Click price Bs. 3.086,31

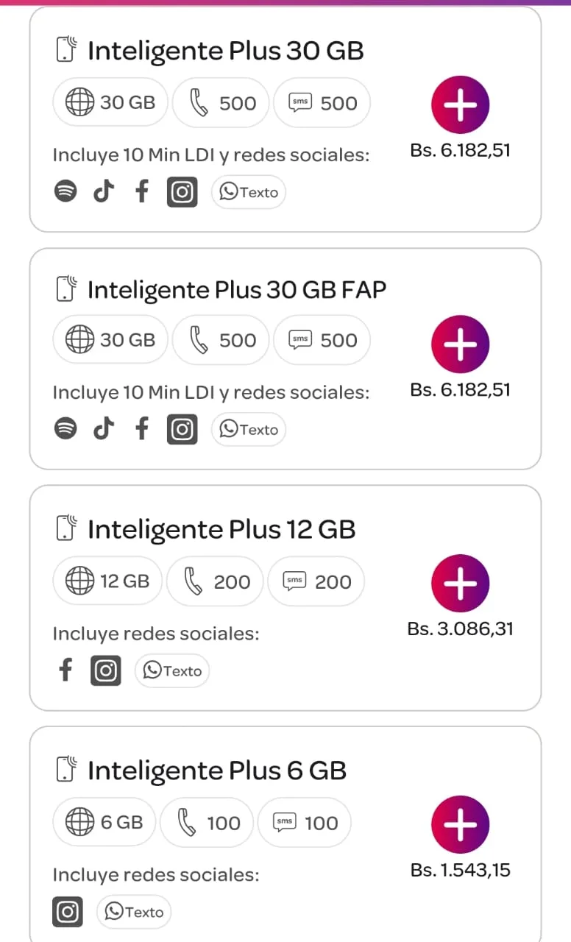click(x=460, y=628)
